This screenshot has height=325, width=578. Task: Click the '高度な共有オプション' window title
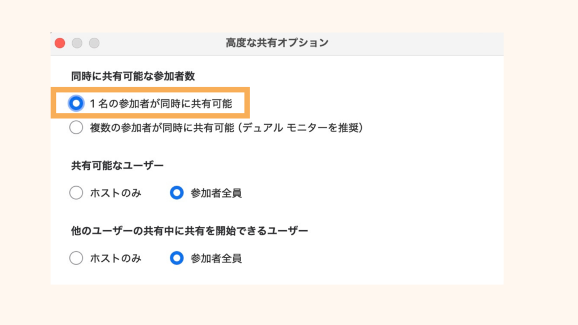pos(277,43)
